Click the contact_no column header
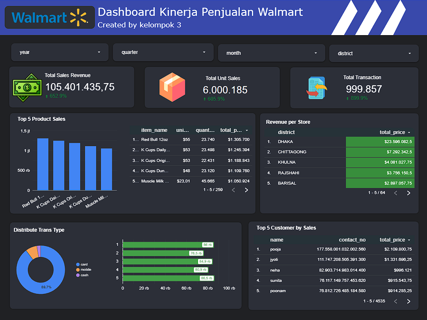Viewport: 427px width, 320px height. (352, 240)
